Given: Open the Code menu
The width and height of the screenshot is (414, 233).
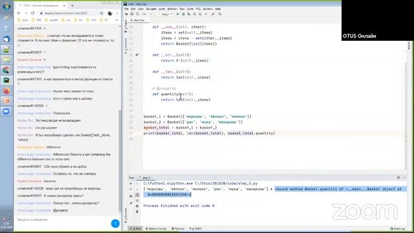Looking at the screenshot, I should pyautogui.click(x=162, y=8).
